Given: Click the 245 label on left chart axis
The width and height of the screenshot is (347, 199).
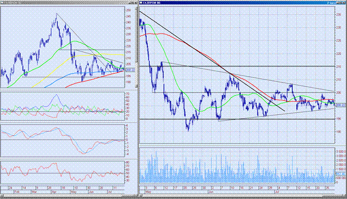Looking at the screenshot, I should tap(128, 16).
